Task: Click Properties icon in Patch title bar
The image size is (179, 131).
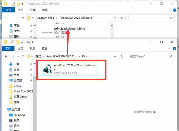Action: click(x=13, y=42)
